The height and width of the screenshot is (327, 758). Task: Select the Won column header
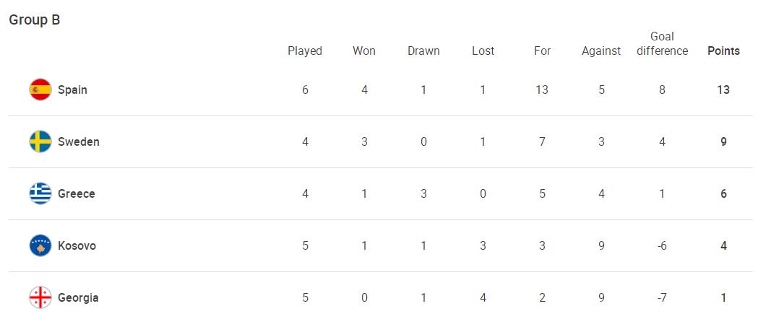[364, 51]
